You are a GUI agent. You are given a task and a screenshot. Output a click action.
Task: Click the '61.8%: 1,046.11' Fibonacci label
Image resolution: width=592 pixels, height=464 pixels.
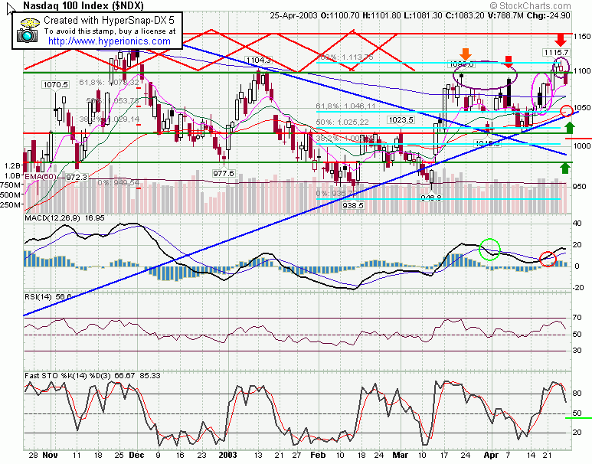345,106
